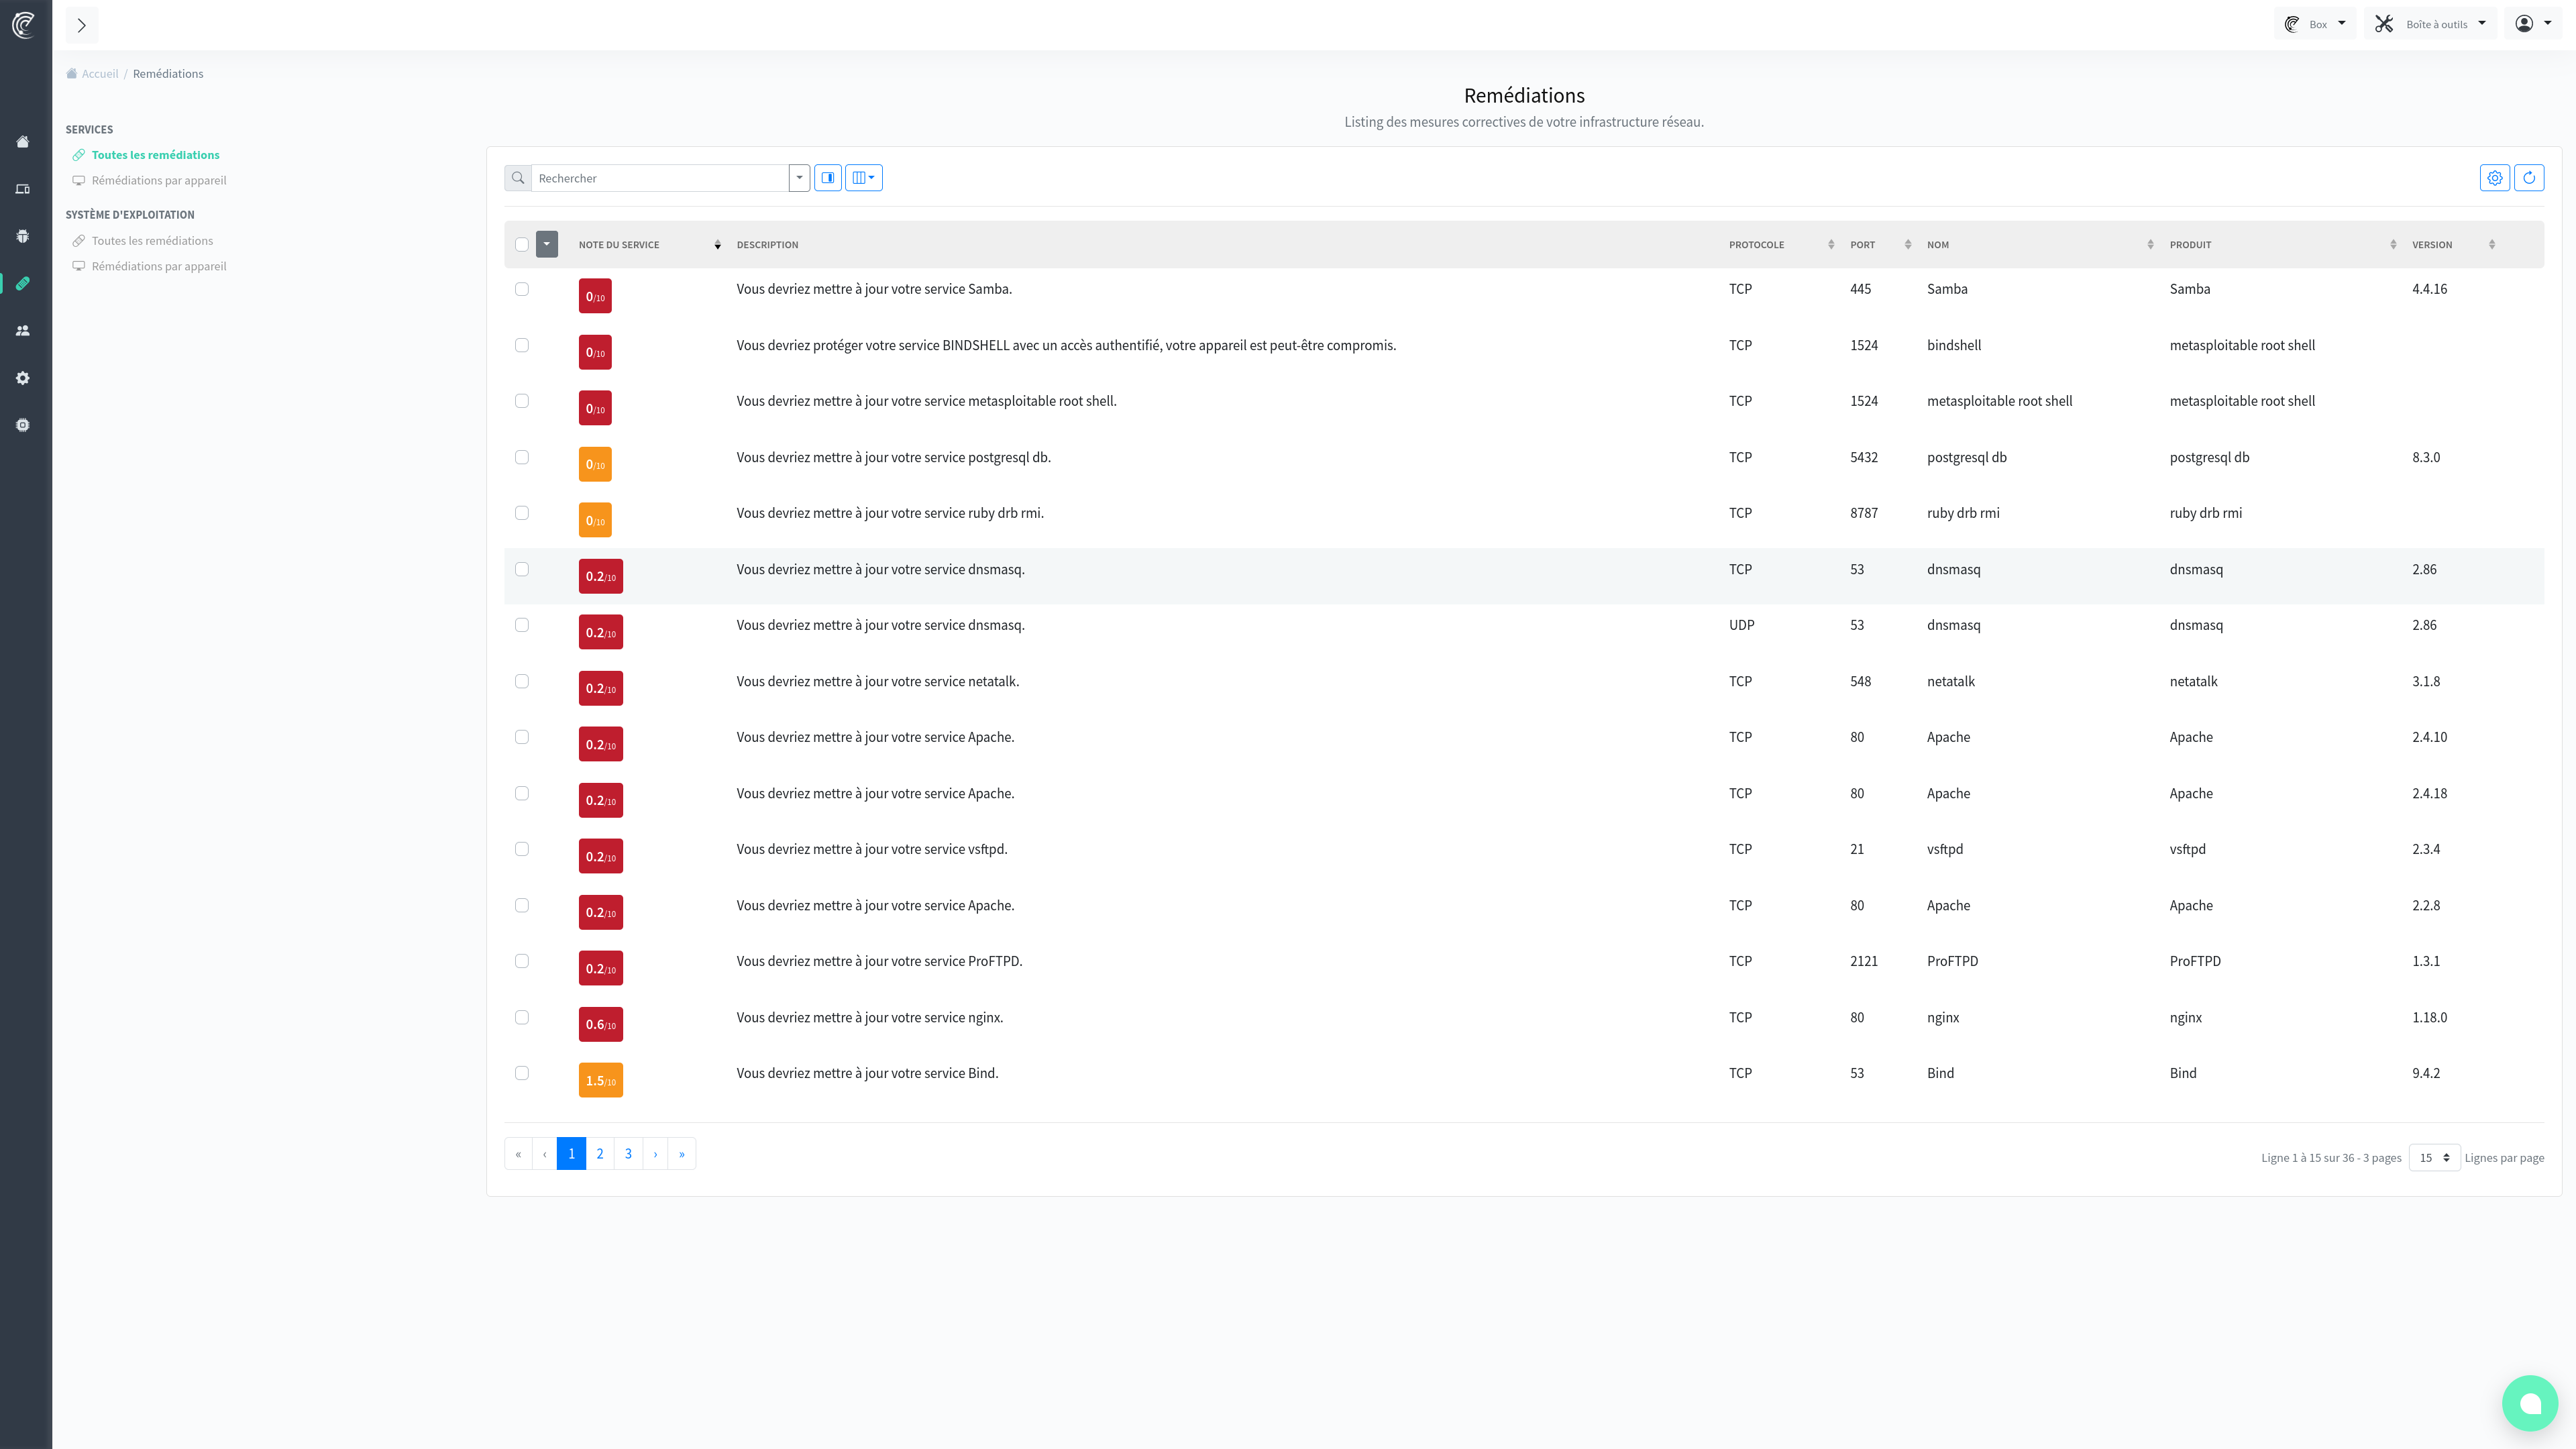Refresh the remediations table
This screenshot has height=1449, width=2576.
point(2529,177)
